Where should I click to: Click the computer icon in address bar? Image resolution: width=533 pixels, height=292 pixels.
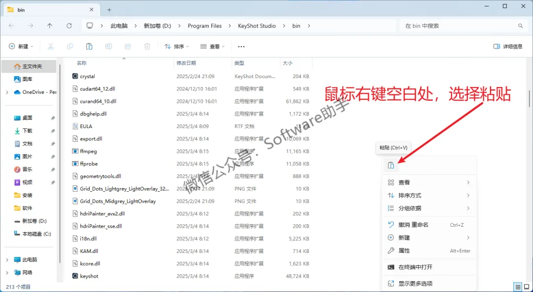(90, 26)
